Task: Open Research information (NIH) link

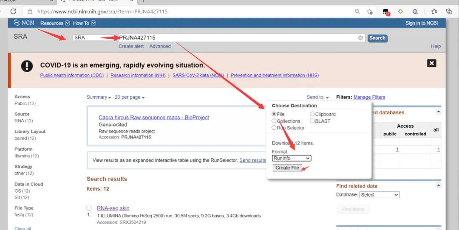Action: (138, 75)
